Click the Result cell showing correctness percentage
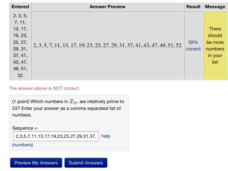Viewport: 228px width, 171px height. (x=193, y=45)
